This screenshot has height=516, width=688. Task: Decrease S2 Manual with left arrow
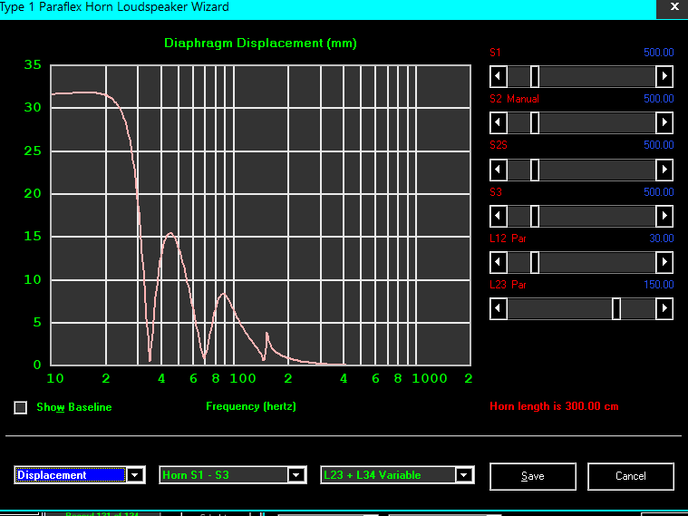click(x=499, y=122)
